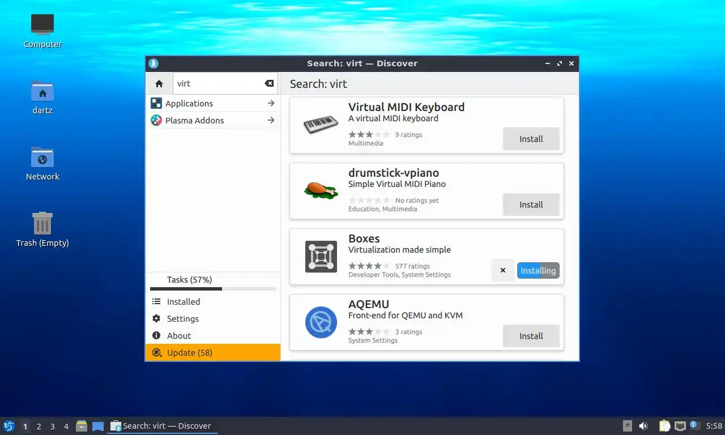Minimize the Discover window
This screenshot has height=435, width=725.
[548, 63]
